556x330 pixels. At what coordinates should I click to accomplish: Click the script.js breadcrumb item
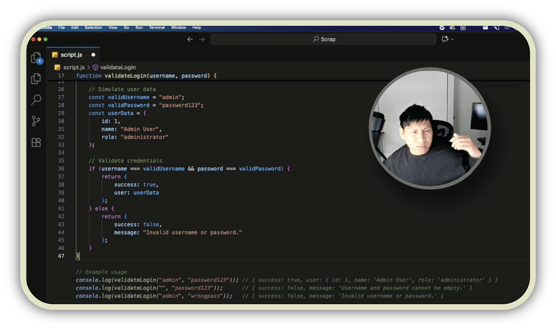point(74,67)
